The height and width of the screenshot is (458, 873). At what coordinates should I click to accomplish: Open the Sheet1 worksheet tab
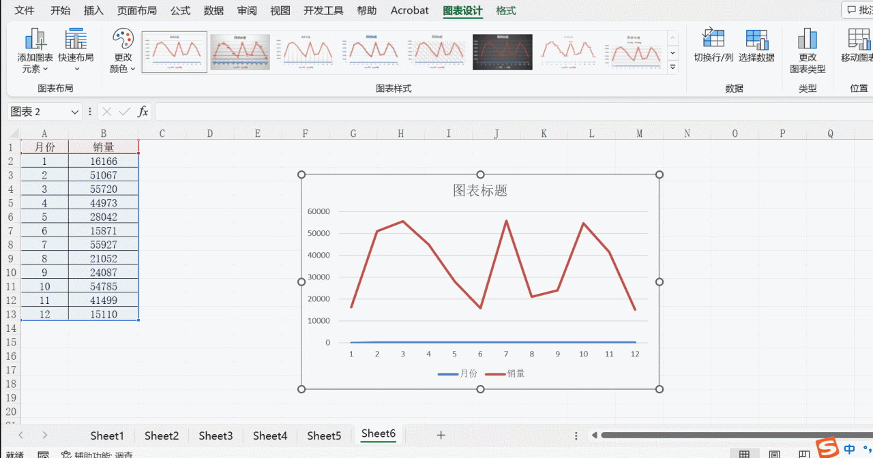(107, 435)
